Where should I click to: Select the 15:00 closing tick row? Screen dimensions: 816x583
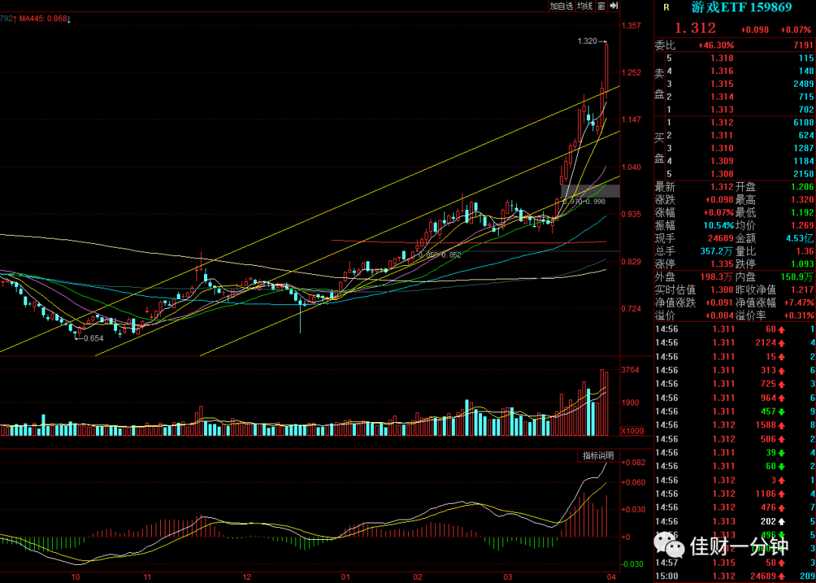[x=734, y=575]
